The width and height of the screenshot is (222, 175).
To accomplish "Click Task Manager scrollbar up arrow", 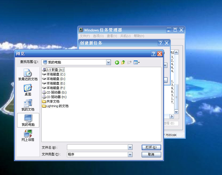I will (x=176, y=52).
